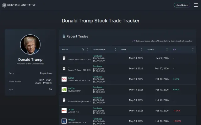
Task: Click the Recent Trades heading
Action: (77, 36)
